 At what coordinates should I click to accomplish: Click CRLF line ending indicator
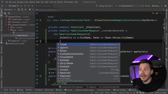click(102, 93)
